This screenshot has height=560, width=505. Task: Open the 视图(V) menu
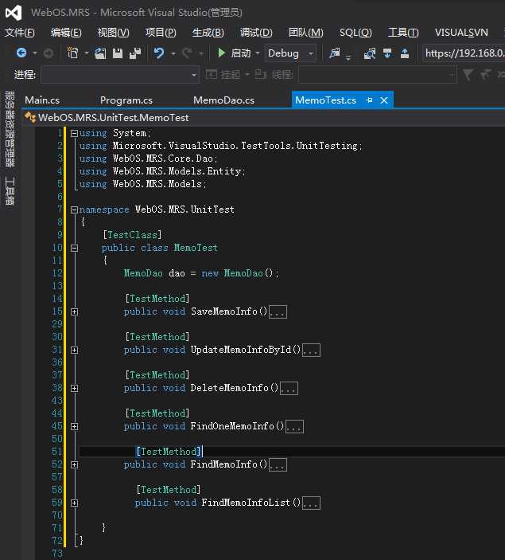113,33
